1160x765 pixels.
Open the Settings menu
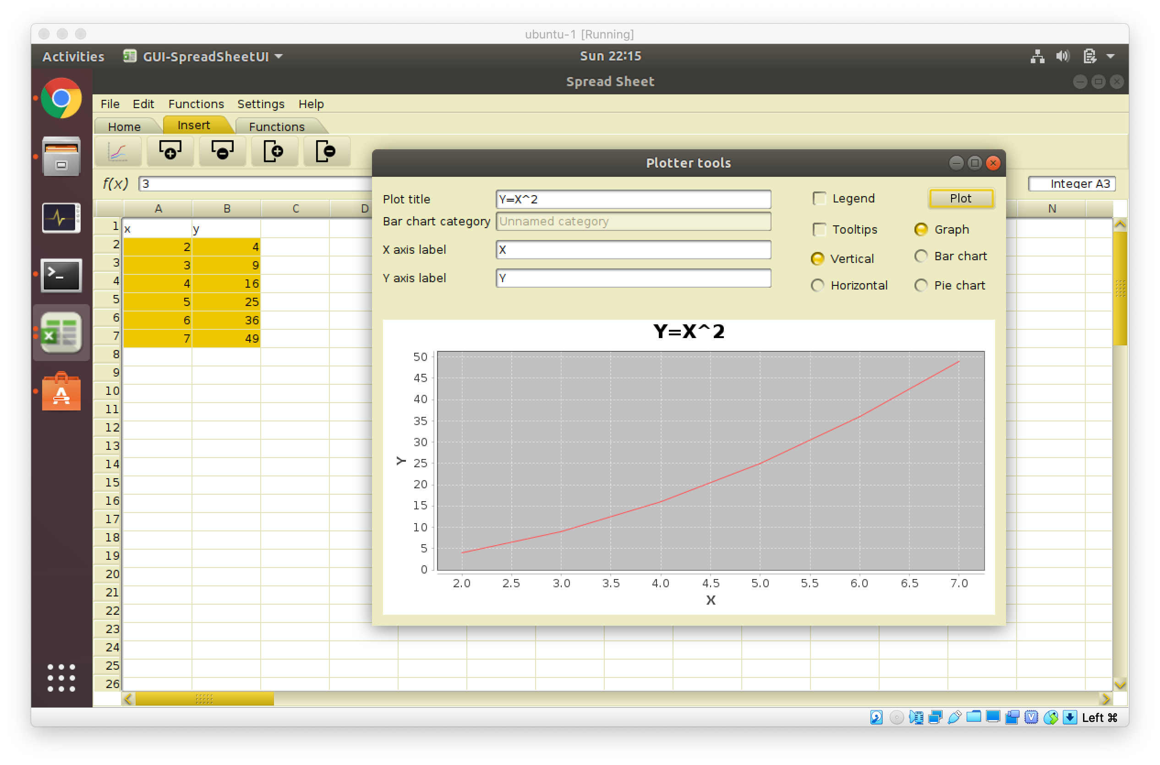click(x=261, y=104)
